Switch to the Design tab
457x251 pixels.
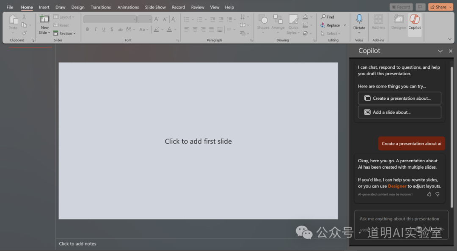click(78, 7)
